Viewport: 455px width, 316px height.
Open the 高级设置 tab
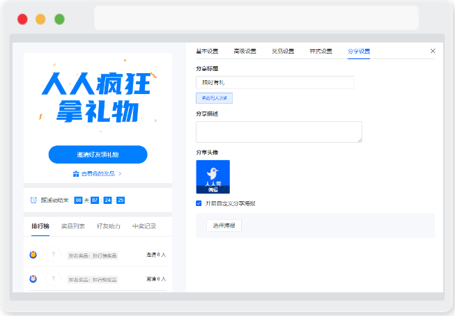[245, 52]
